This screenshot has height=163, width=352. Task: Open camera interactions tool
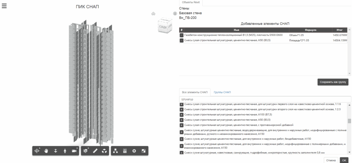coord(74,151)
